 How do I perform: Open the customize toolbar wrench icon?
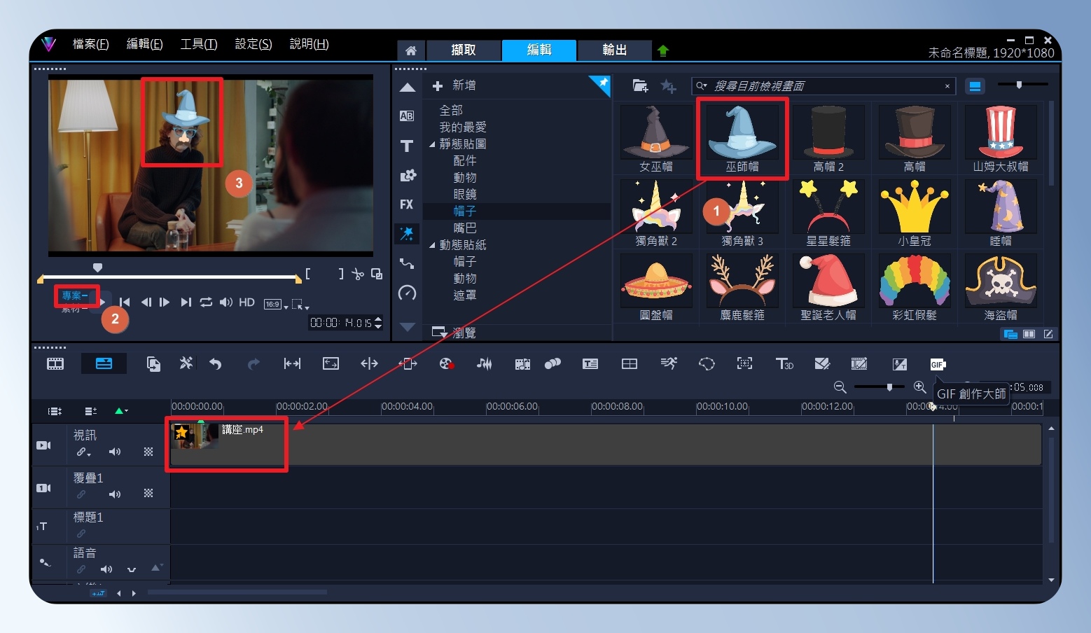pos(186,363)
